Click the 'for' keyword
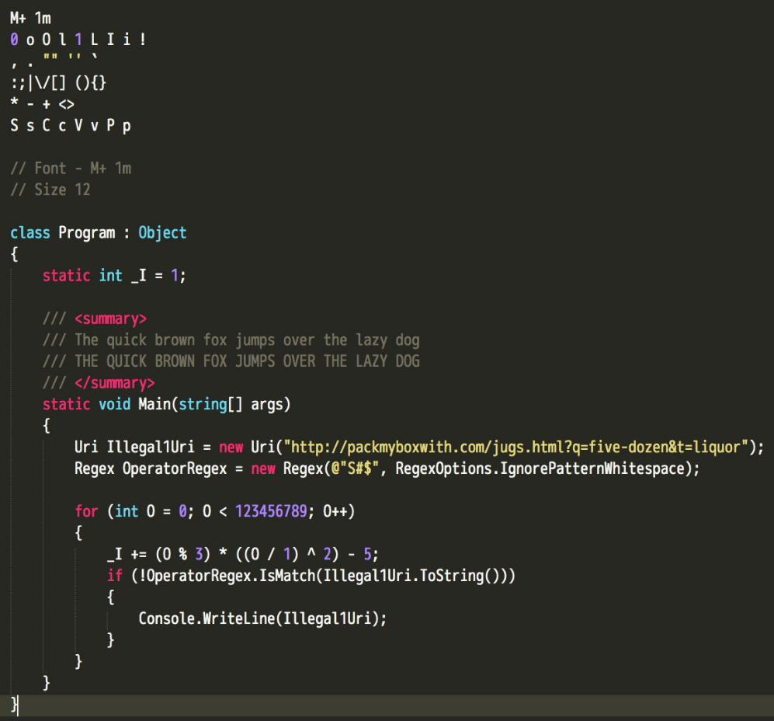 (86, 511)
